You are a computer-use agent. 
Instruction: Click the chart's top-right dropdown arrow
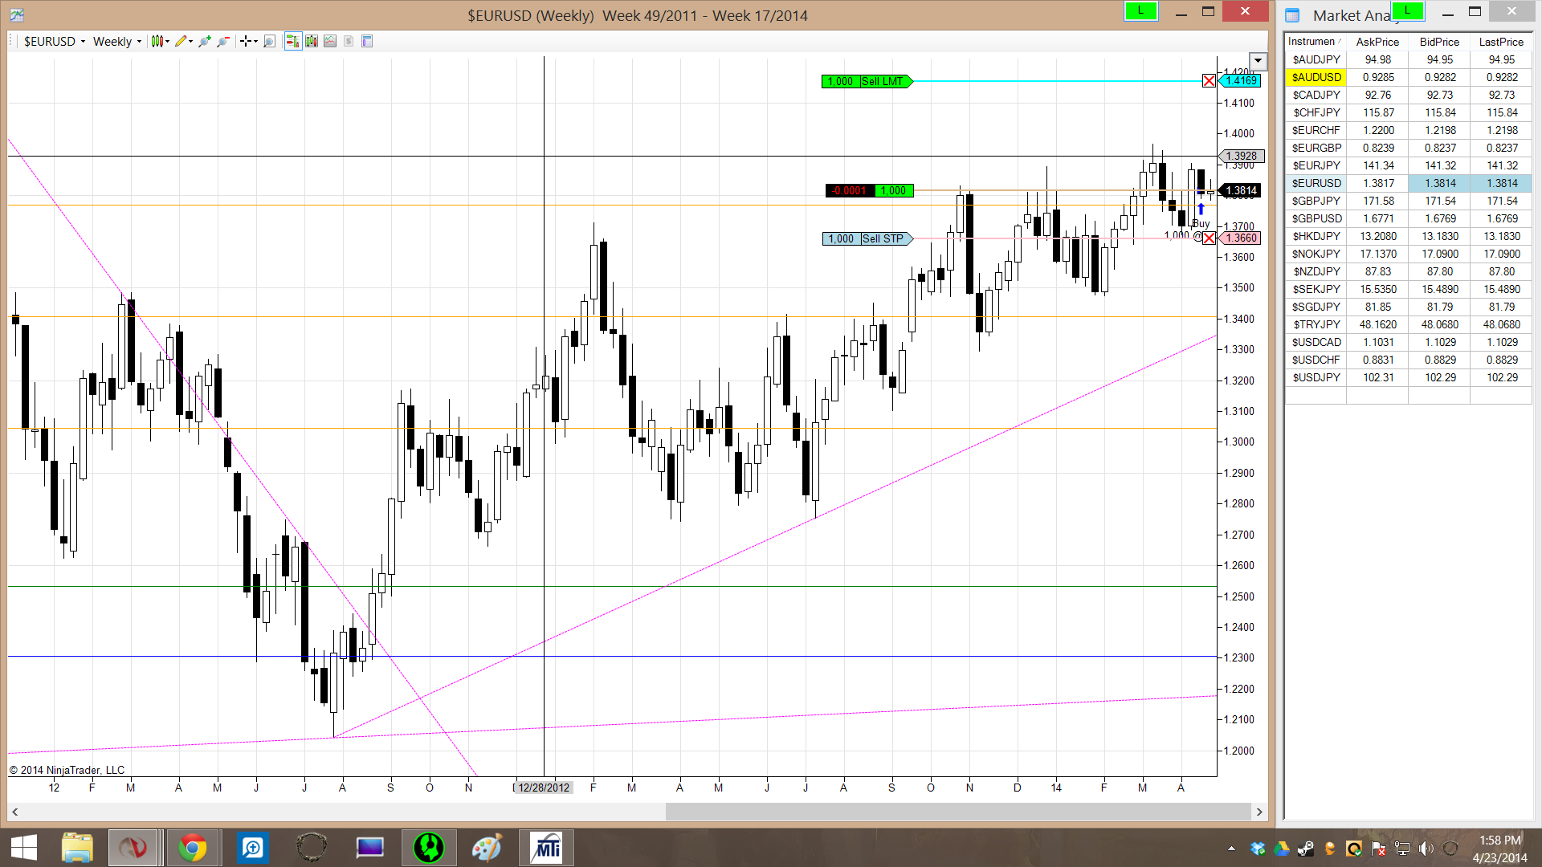1258,61
